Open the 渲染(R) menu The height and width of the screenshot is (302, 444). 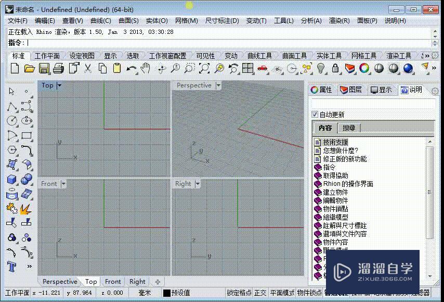point(339,21)
